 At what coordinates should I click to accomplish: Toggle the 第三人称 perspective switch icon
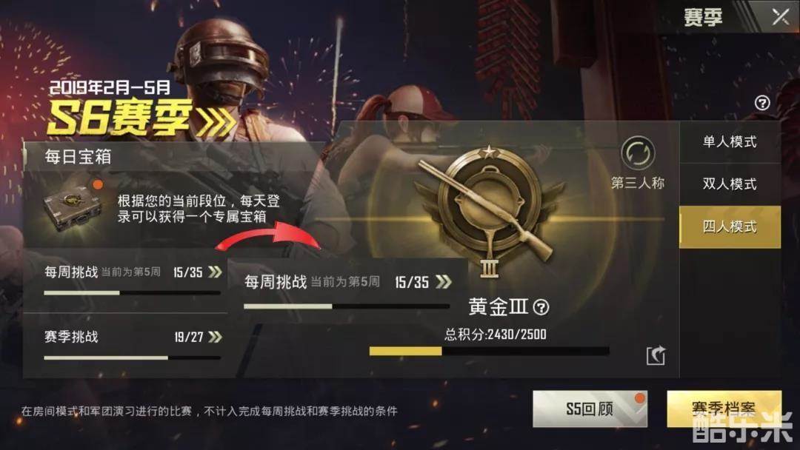638,153
